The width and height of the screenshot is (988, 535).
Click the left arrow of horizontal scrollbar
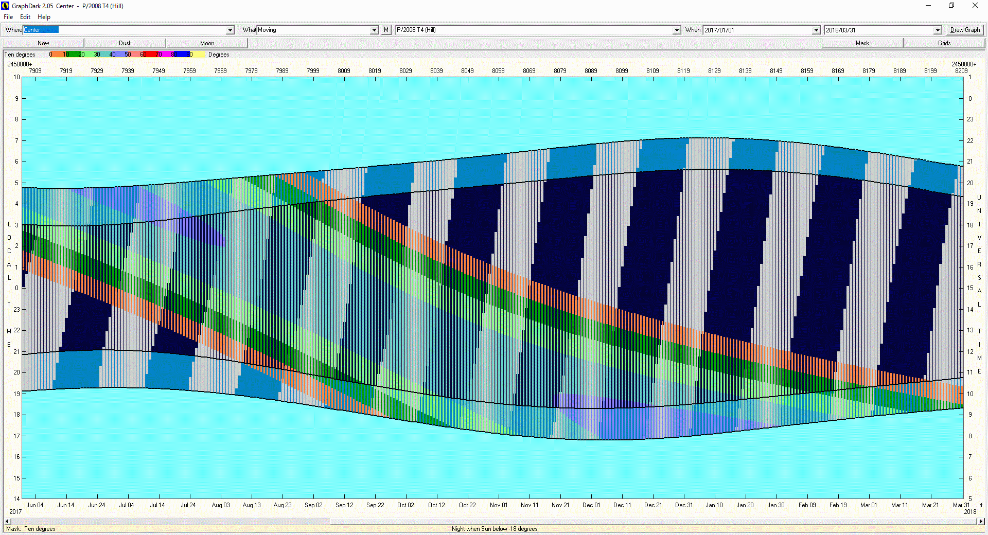[6, 522]
